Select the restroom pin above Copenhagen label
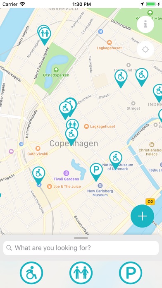This screenshot has width=162, height=288. click(x=72, y=124)
